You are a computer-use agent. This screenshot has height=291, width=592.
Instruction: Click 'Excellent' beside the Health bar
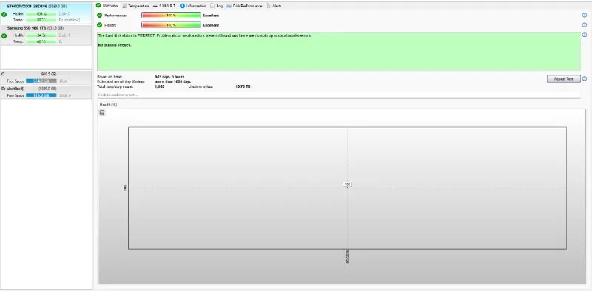pyautogui.click(x=211, y=25)
